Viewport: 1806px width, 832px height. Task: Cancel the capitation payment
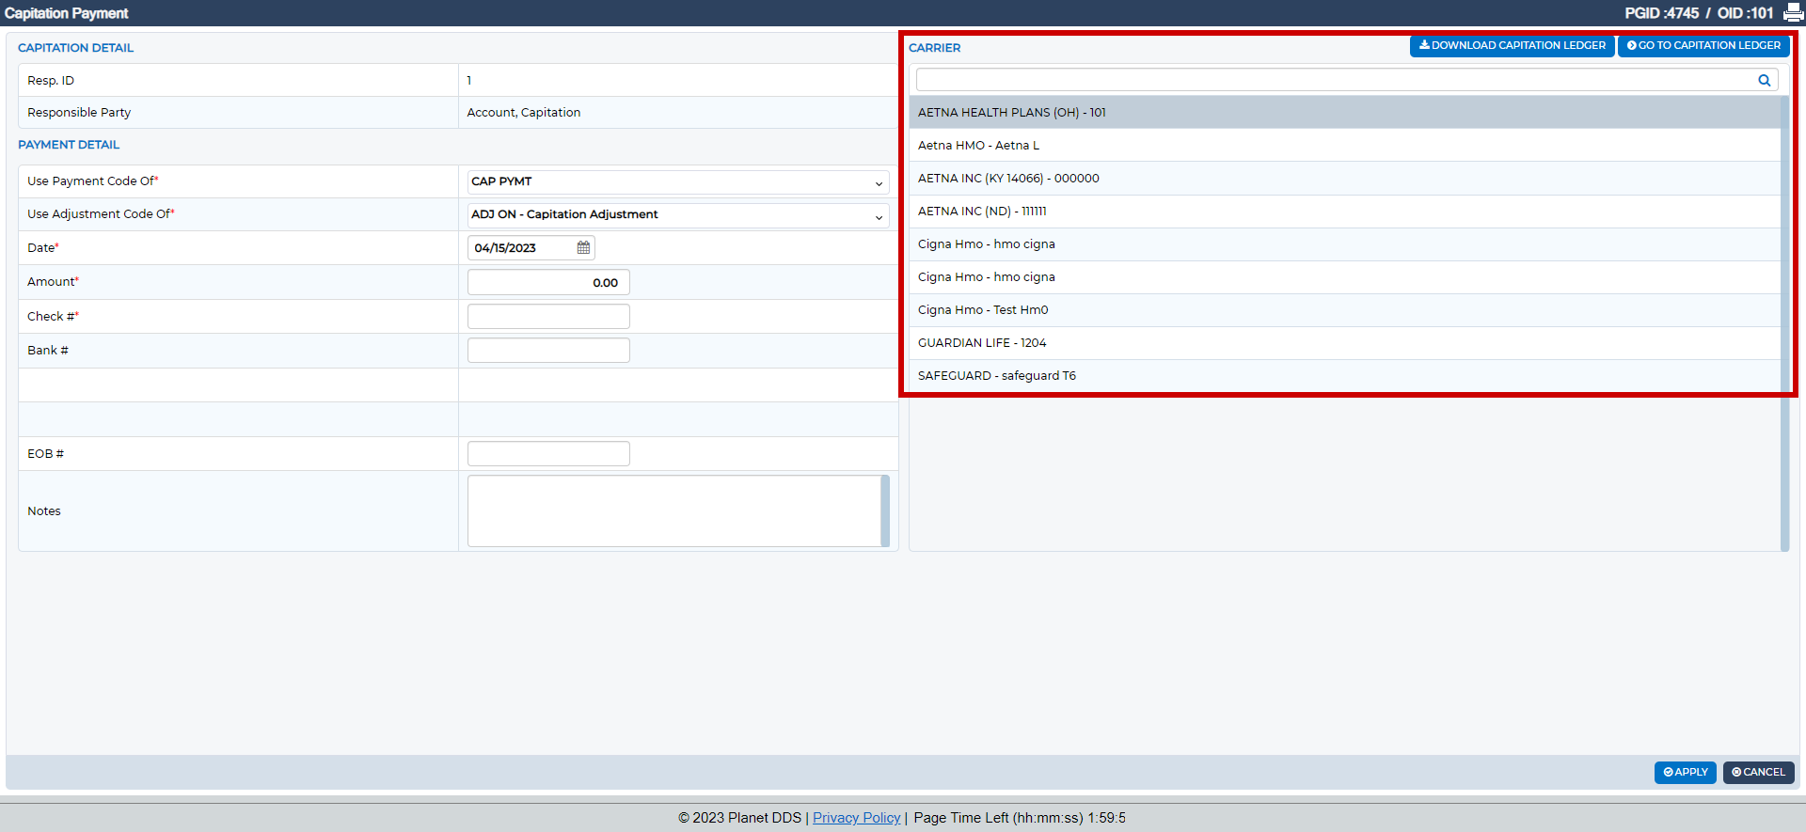pos(1758,772)
